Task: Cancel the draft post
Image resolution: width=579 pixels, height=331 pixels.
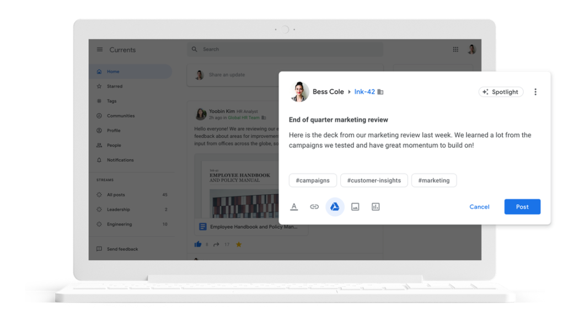Action: pos(479,206)
